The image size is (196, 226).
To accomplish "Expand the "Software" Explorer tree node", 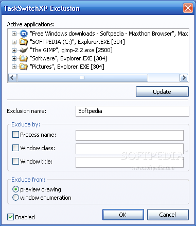I will tap(14, 58).
